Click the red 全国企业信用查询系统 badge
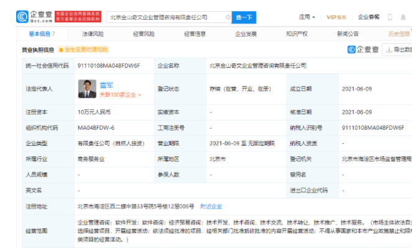The image size is (412, 252). [x=78, y=17]
